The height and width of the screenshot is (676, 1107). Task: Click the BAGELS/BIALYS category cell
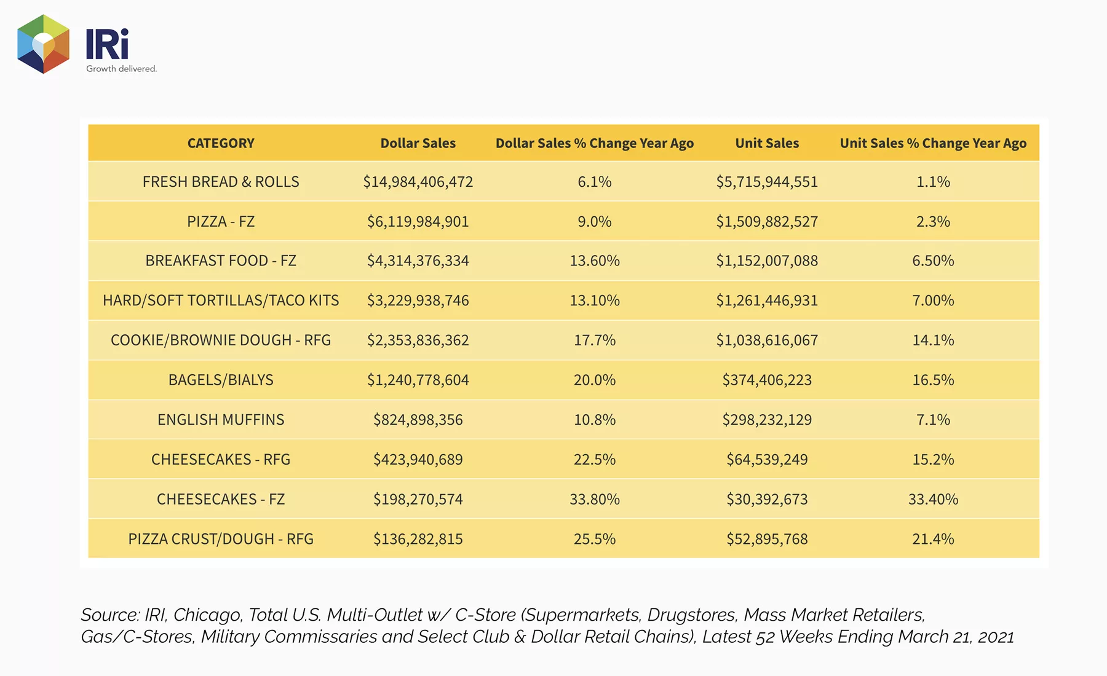click(x=221, y=380)
